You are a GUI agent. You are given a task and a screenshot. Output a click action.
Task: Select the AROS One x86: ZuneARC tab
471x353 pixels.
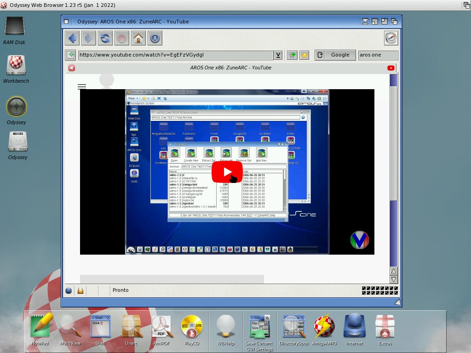[231, 68]
